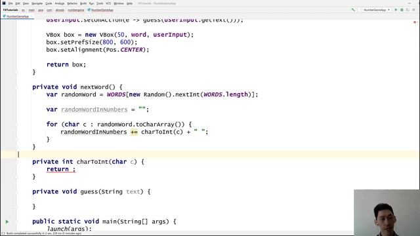Collapse the nextWord() method via gutter fold marker
Screen dimensions: 420x236
pyautogui.click(x=16, y=87)
